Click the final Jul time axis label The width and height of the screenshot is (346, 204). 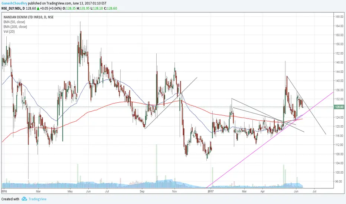point(314,191)
